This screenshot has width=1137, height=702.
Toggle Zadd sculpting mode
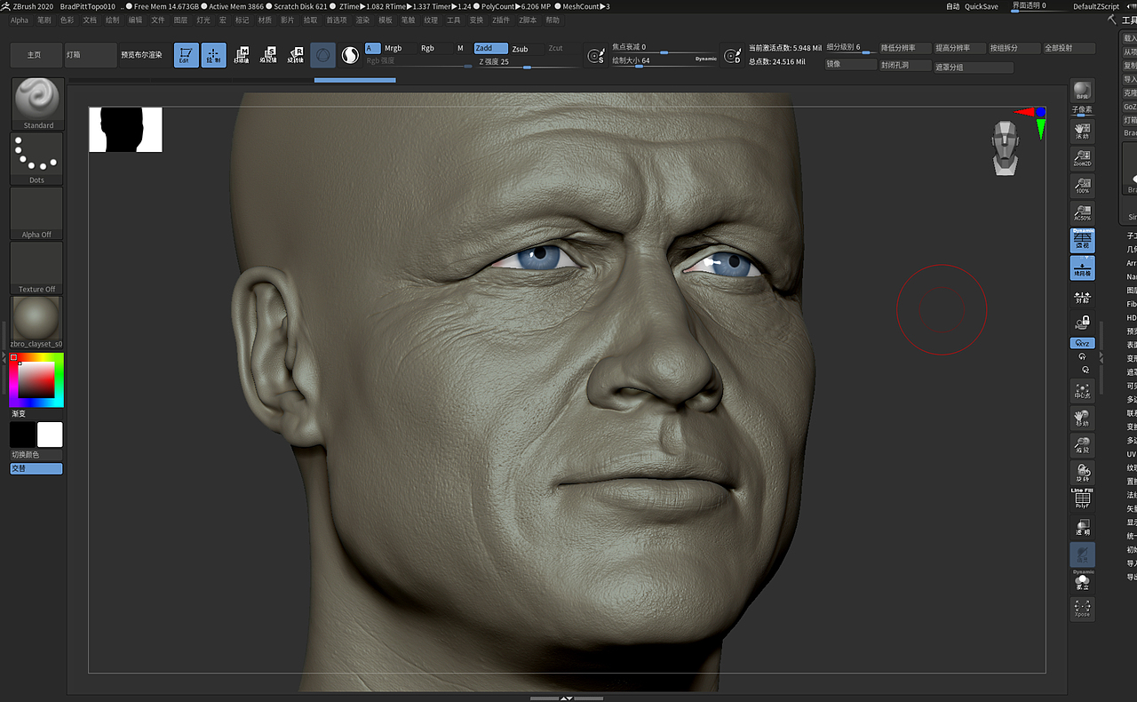coord(490,48)
